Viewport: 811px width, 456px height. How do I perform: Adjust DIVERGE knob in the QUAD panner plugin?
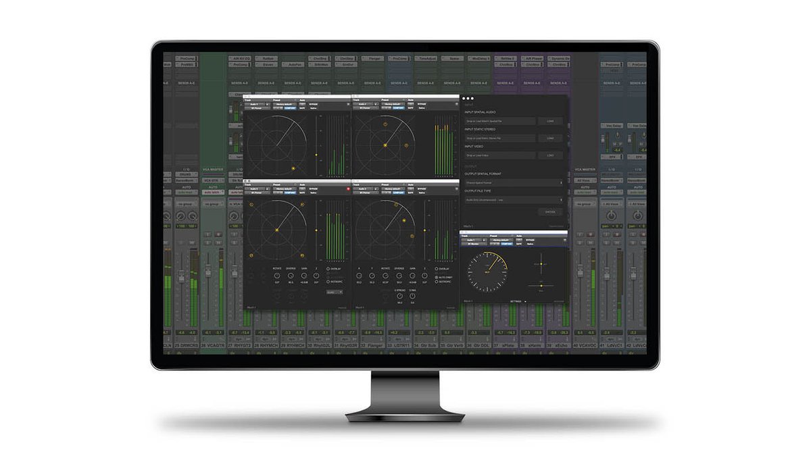click(x=291, y=276)
